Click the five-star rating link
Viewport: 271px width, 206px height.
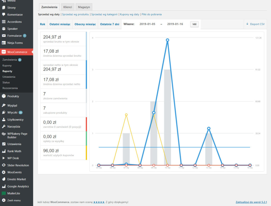click(99, 202)
